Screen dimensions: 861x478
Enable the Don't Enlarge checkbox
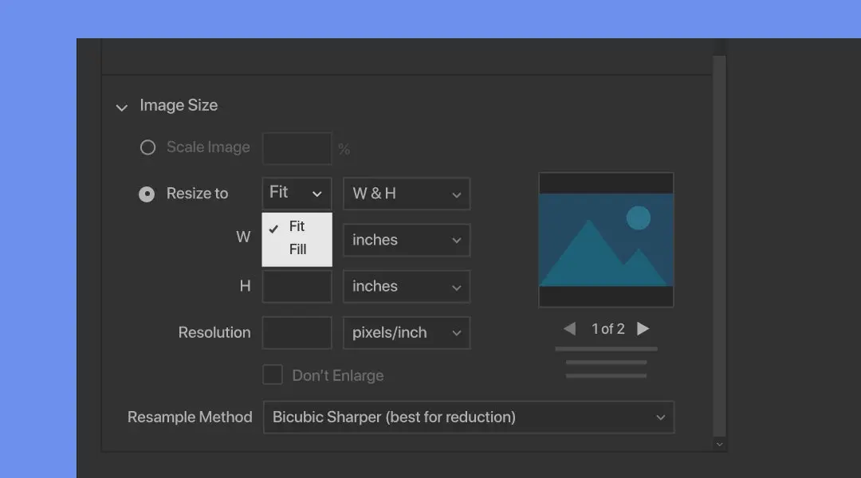(272, 374)
